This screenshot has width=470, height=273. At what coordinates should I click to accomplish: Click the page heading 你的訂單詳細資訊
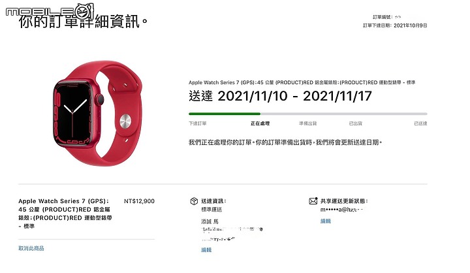pos(84,22)
